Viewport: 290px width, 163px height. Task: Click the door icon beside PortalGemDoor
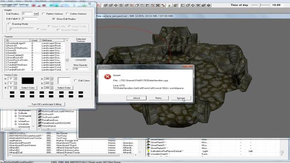[39, 120]
